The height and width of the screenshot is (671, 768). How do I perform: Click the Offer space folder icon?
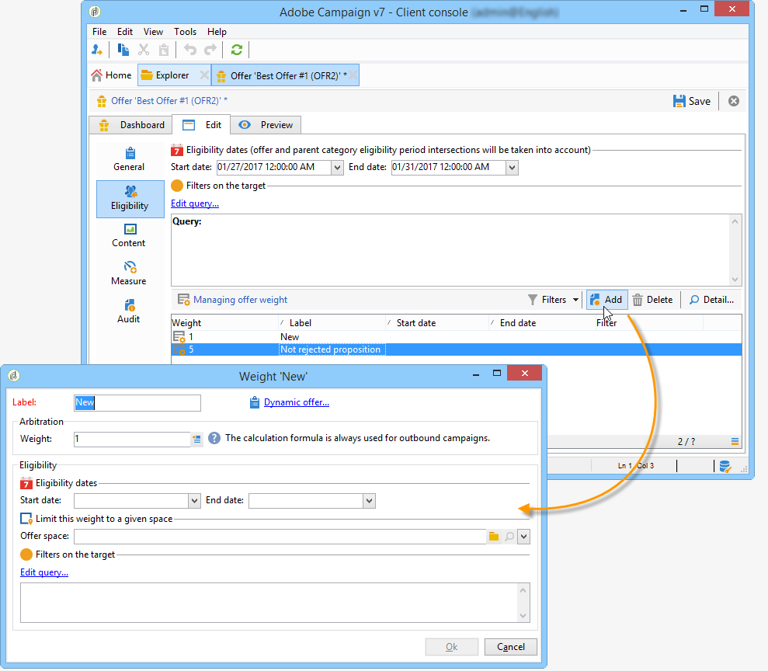pyautogui.click(x=494, y=537)
